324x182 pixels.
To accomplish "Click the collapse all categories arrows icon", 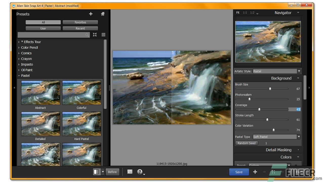I will pos(95,35).
